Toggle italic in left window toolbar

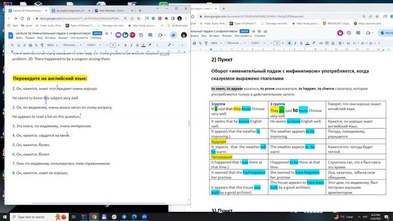tap(131, 45)
